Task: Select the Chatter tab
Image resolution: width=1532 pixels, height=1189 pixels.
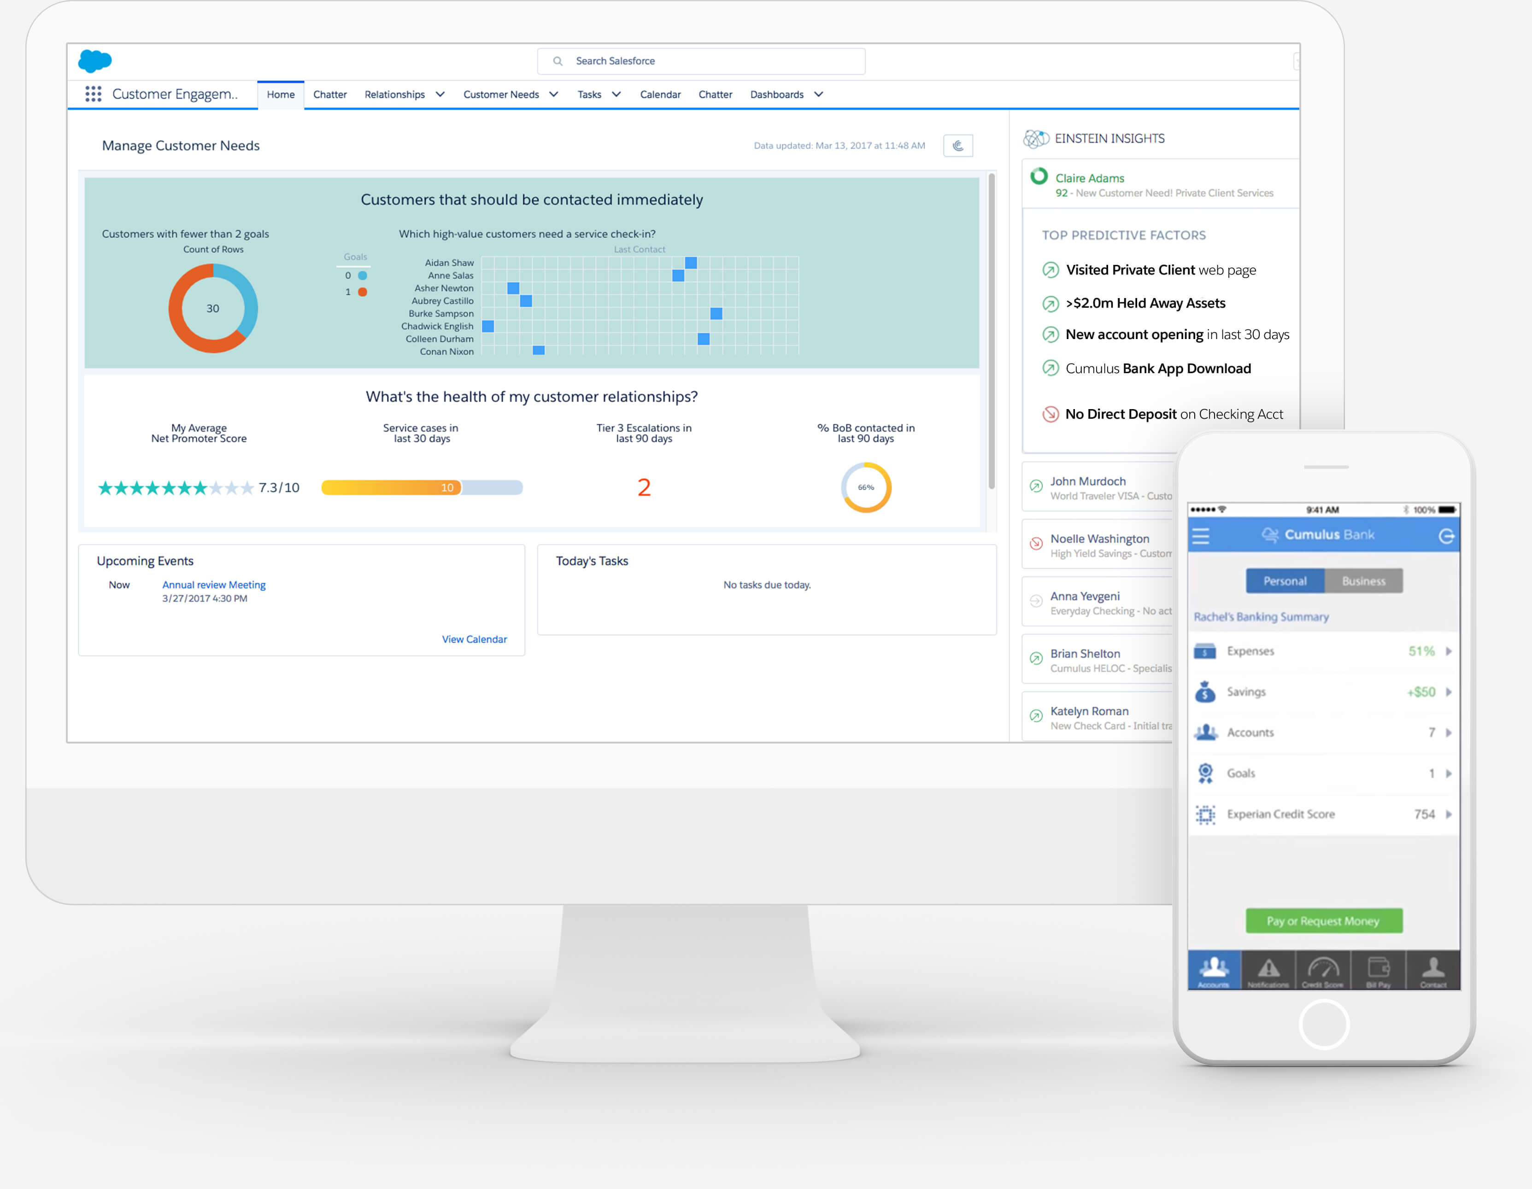Action: pyautogui.click(x=329, y=93)
